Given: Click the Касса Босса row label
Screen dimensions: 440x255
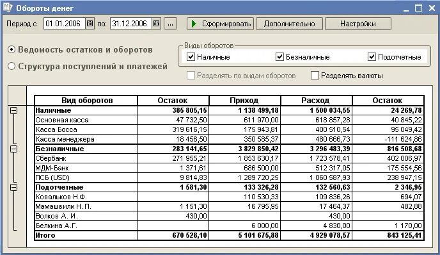Looking at the screenshot, I should coord(56,129).
